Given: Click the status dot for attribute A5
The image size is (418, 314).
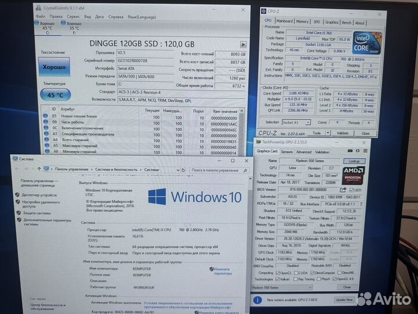Looking at the screenshot, I should click(47, 145).
